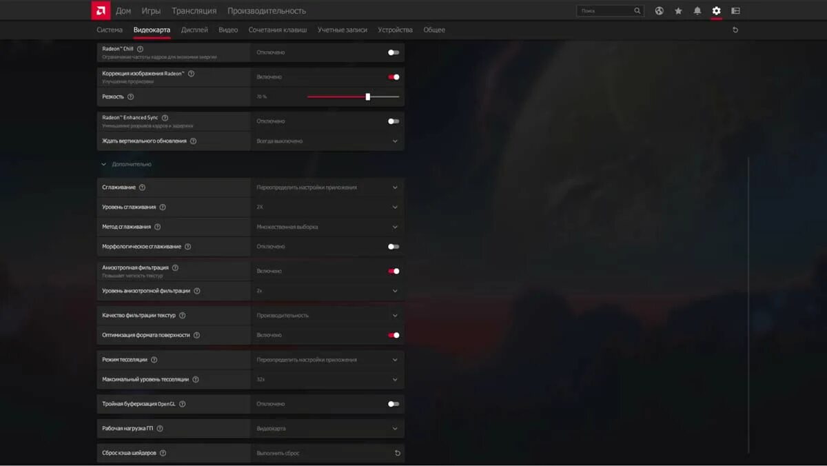Open Режим тесселяции dropdown
The height and width of the screenshot is (466, 827).
[x=327, y=360]
